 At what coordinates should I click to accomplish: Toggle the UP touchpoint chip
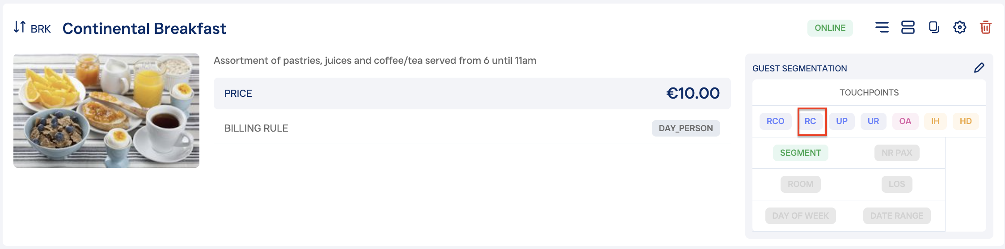pyautogui.click(x=842, y=121)
